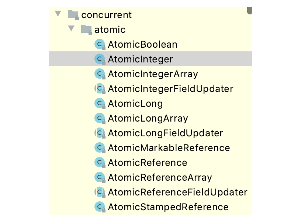Click the AtomicInteger class icon
Image resolution: width=301 pixels, height=218 pixels.
click(x=100, y=59)
